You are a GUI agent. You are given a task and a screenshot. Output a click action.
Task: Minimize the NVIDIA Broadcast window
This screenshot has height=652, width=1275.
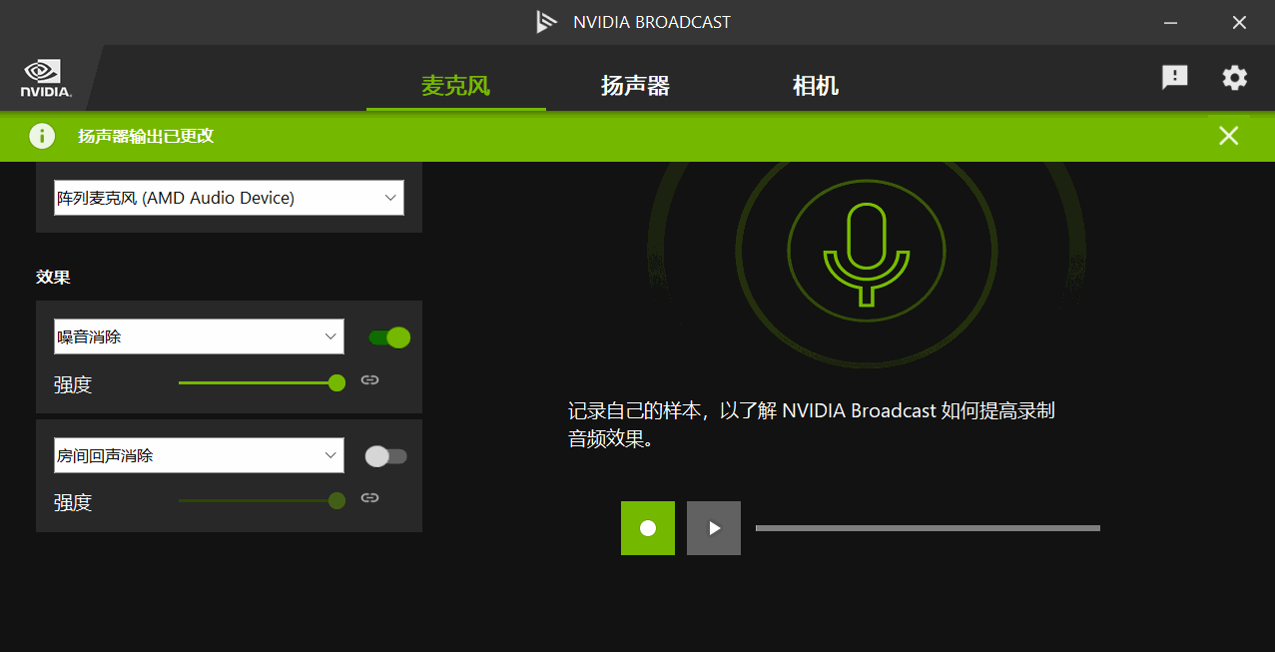click(x=1171, y=22)
